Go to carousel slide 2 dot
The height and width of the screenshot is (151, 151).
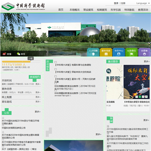pos(140,97)
